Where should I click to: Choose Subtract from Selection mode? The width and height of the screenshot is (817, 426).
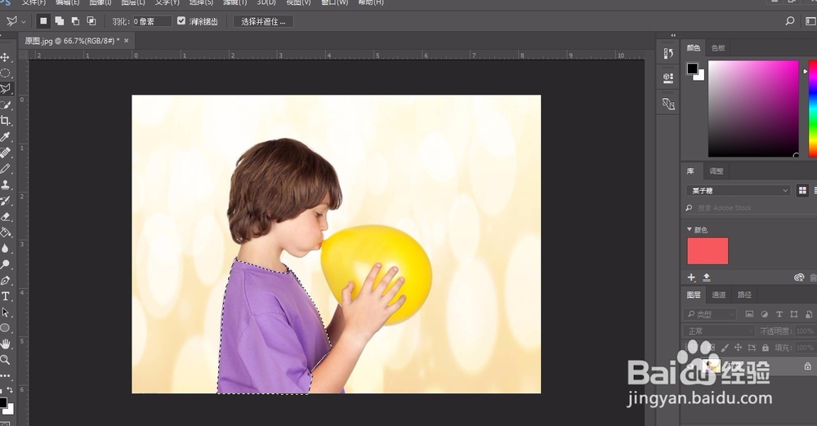point(75,21)
